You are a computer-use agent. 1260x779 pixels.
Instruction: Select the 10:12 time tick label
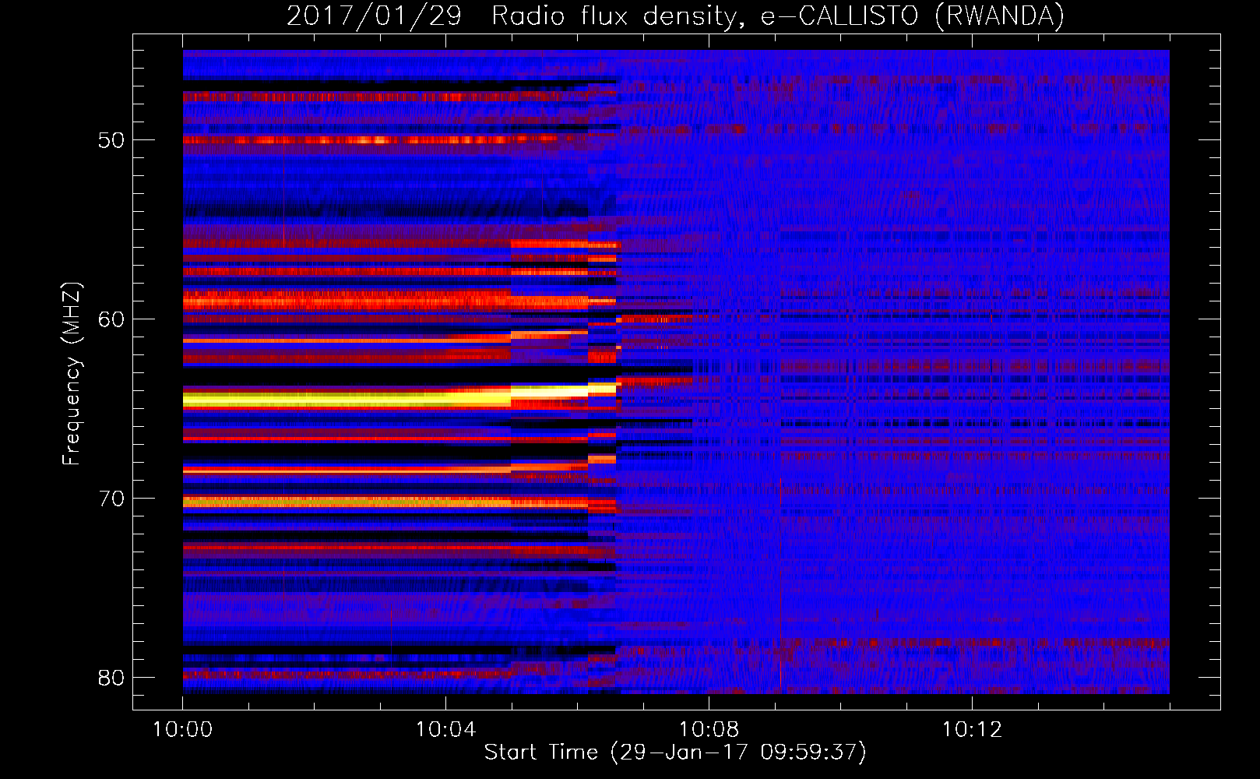[972, 730]
